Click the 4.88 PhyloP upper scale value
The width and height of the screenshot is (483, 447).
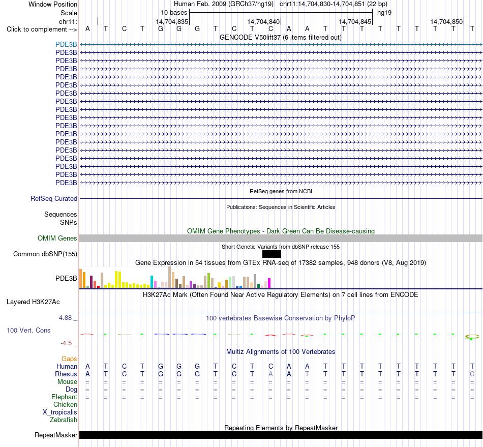65,318
